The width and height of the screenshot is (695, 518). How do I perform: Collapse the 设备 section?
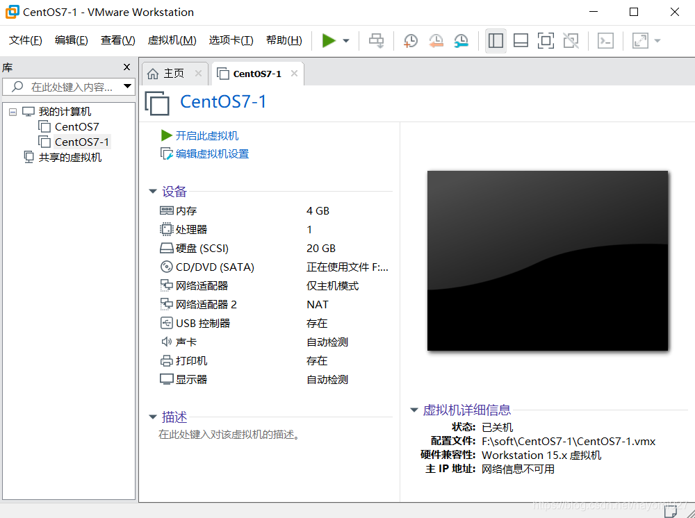click(153, 192)
